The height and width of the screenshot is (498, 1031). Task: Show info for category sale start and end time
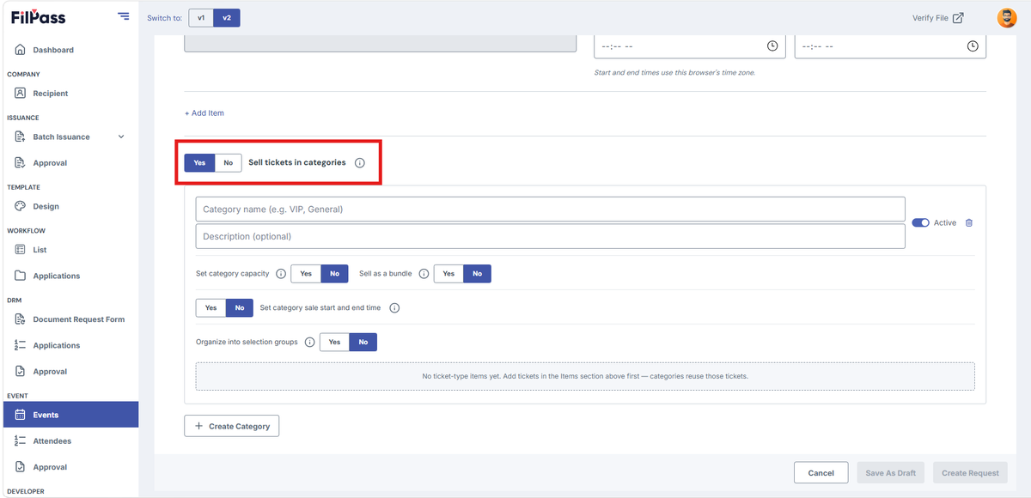tap(394, 307)
